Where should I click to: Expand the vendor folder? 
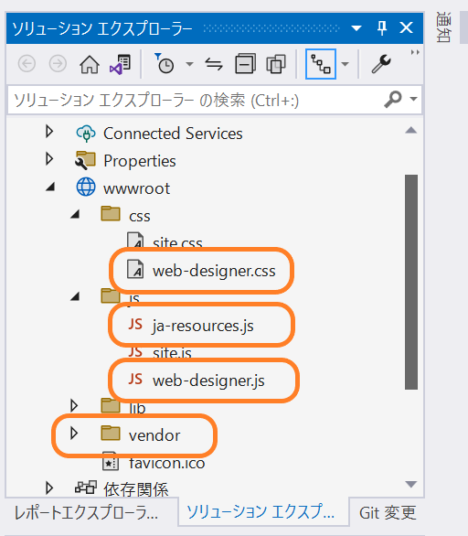pos(74,434)
